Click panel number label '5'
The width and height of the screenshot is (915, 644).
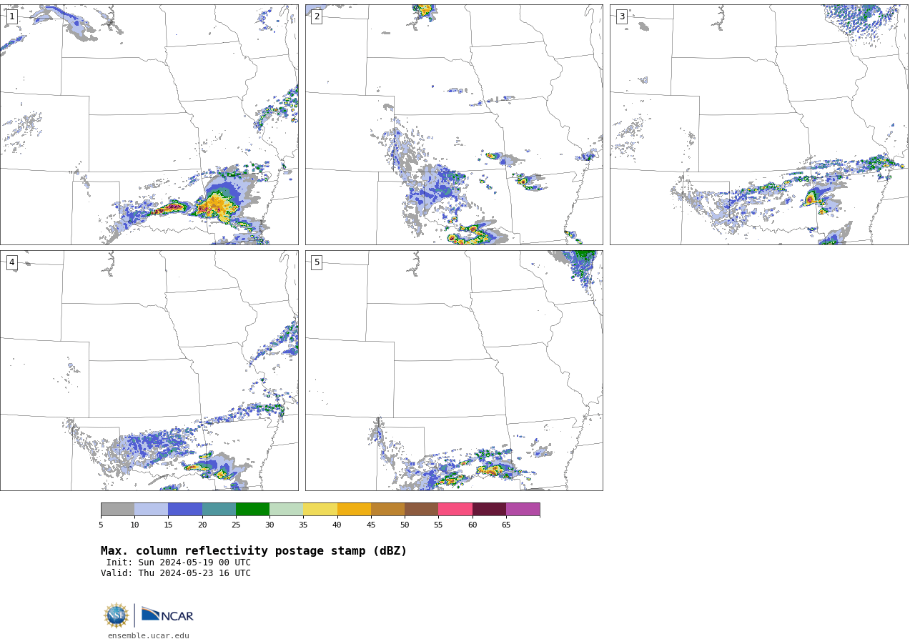317,262
